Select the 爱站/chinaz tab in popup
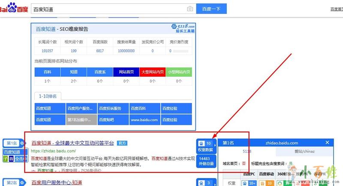Image resolution: width=343 pixels, height=186 pixels. click(304, 152)
